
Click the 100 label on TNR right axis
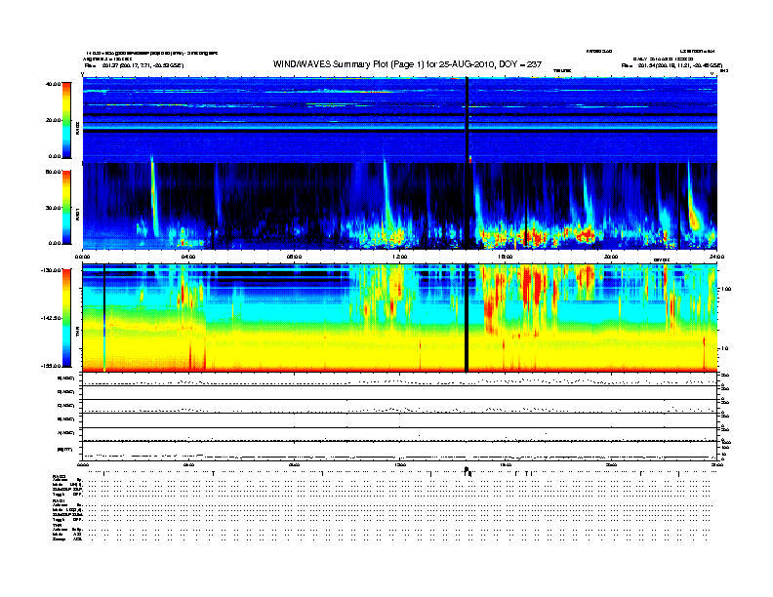[x=726, y=289]
